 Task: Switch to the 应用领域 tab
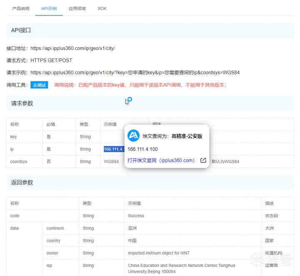(x=77, y=9)
